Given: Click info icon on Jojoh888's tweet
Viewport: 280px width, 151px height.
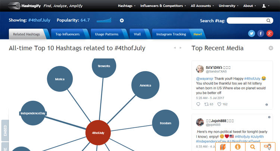Looking at the screenshot, I should pyautogui.click(x=269, y=117).
